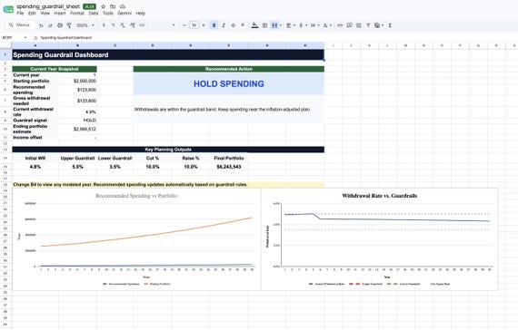Activate the Paint format tool
Image resolution: width=518 pixels, height=330 pixels.
(69, 25)
